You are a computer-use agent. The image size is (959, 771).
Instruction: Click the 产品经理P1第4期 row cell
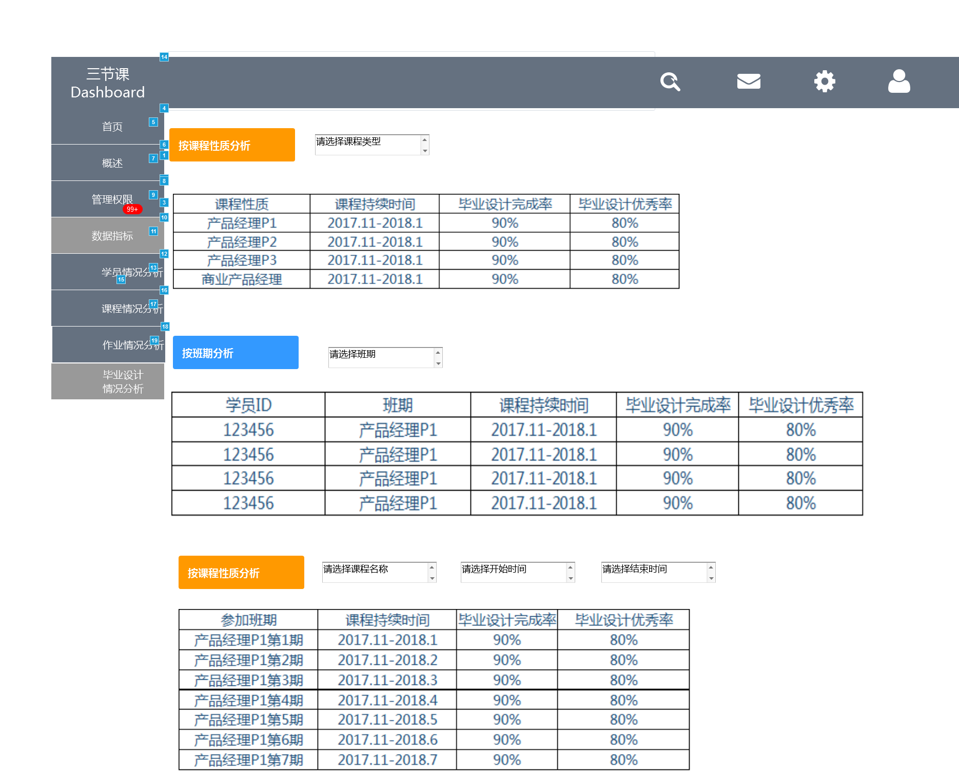(248, 700)
